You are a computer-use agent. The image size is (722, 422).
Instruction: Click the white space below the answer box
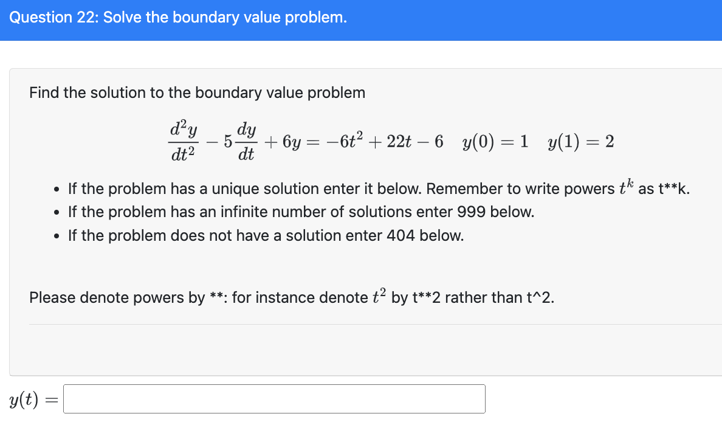click(x=273, y=420)
